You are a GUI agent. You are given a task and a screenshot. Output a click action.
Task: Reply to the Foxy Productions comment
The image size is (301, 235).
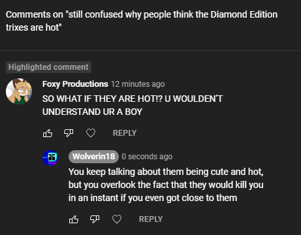point(125,133)
